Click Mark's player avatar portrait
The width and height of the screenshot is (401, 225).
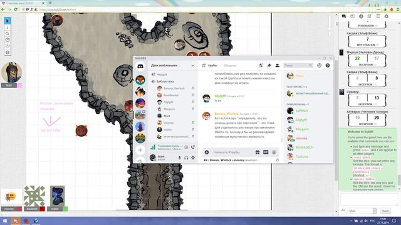tap(11, 72)
